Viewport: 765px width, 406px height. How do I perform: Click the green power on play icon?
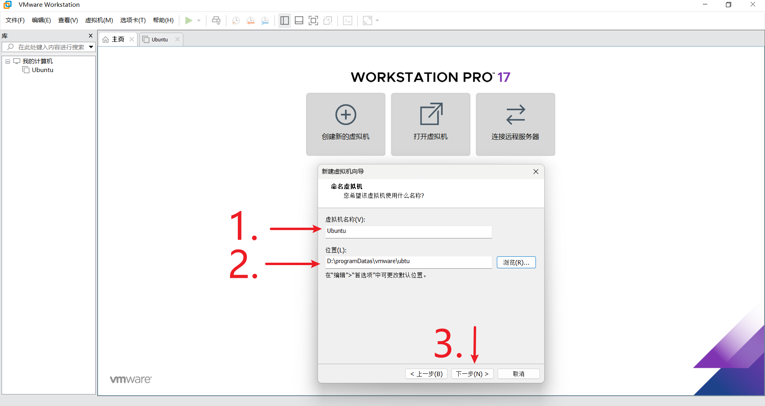(189, 20)
